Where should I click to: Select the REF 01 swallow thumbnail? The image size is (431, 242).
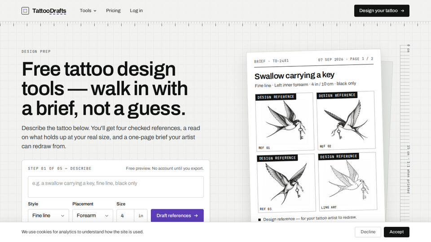click(285, 122)
